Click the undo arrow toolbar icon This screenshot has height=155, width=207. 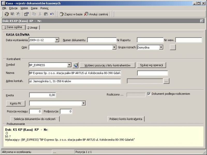coord(52,14)
